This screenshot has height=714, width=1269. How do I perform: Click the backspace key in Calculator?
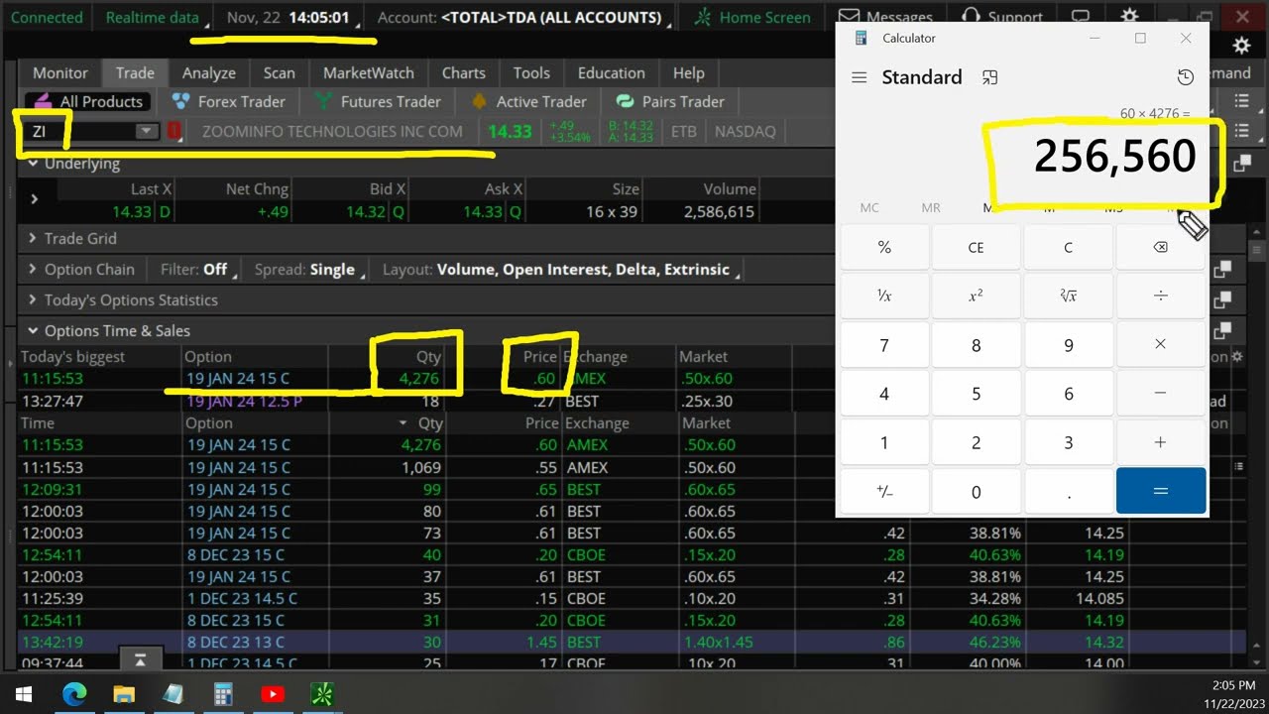[x=1160, y=248]
